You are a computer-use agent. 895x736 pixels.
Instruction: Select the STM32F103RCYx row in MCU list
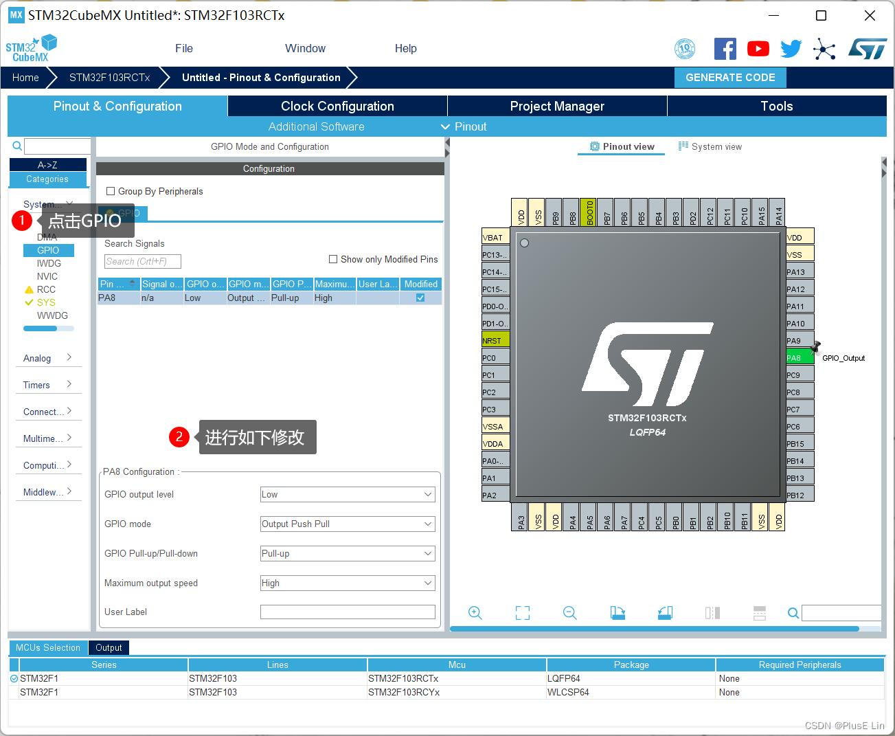(446, 692)
